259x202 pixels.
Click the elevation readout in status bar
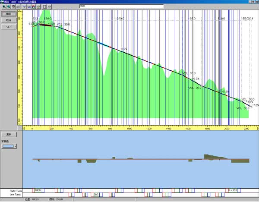coord(56,199)
